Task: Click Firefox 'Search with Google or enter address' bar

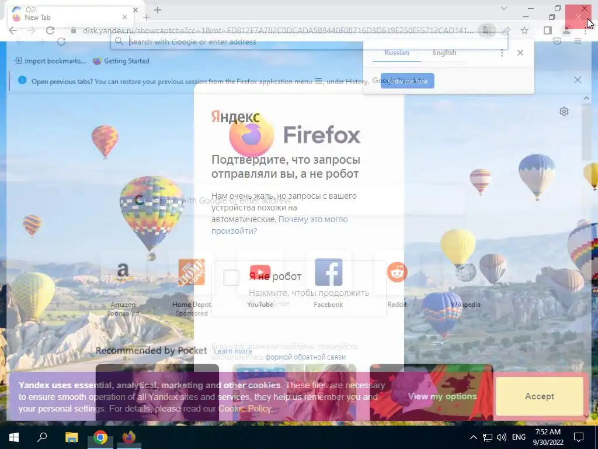Action: pos(309,42)
